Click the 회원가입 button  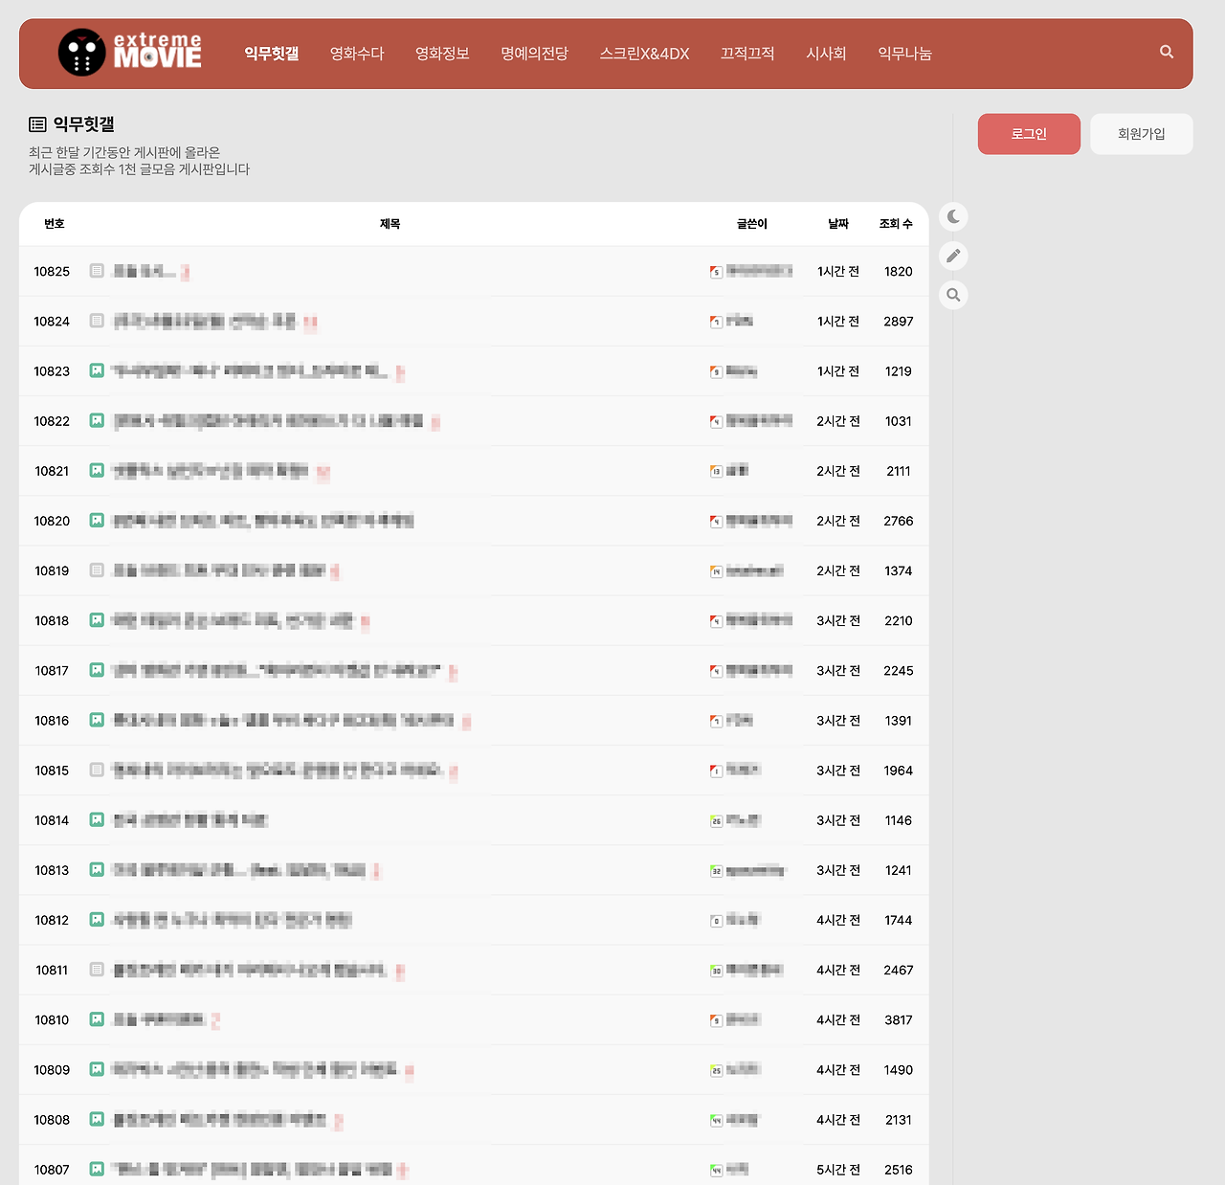coord(1141,134)
